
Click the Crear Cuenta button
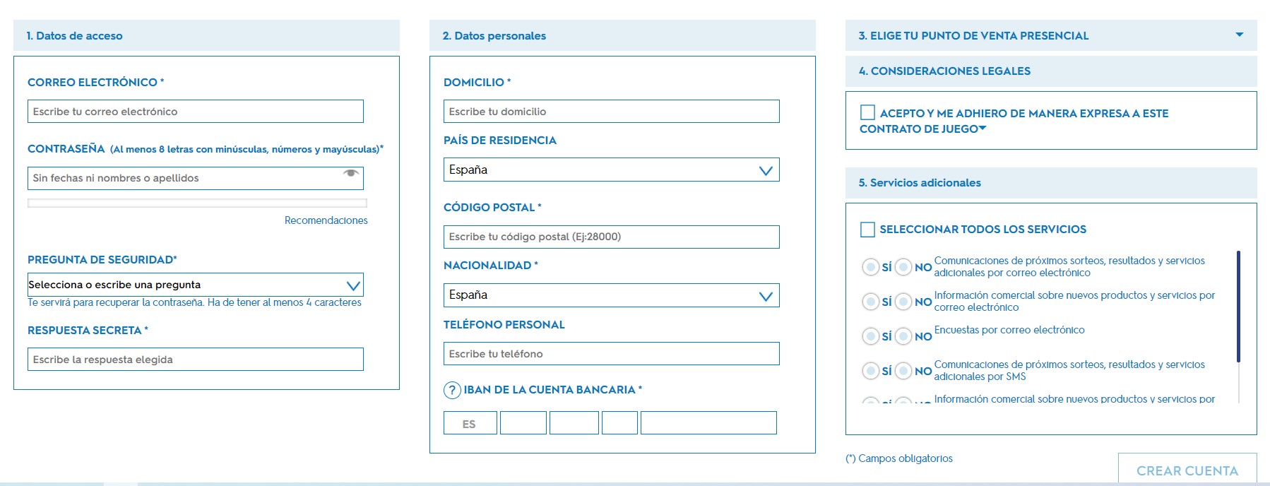tap(1187, 470)
